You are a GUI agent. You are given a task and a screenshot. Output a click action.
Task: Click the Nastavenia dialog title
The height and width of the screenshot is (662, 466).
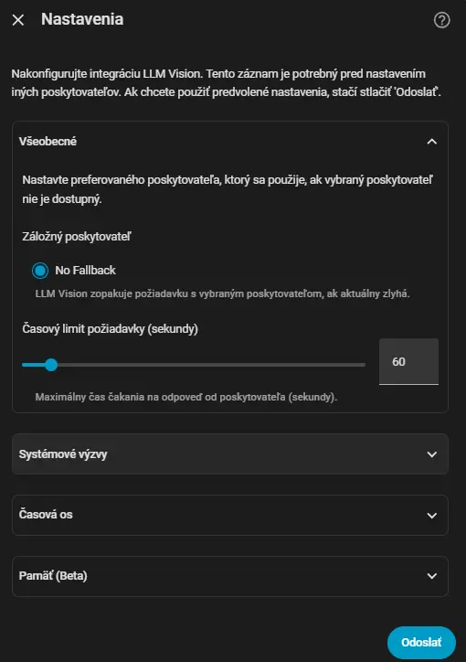[82, 19]
